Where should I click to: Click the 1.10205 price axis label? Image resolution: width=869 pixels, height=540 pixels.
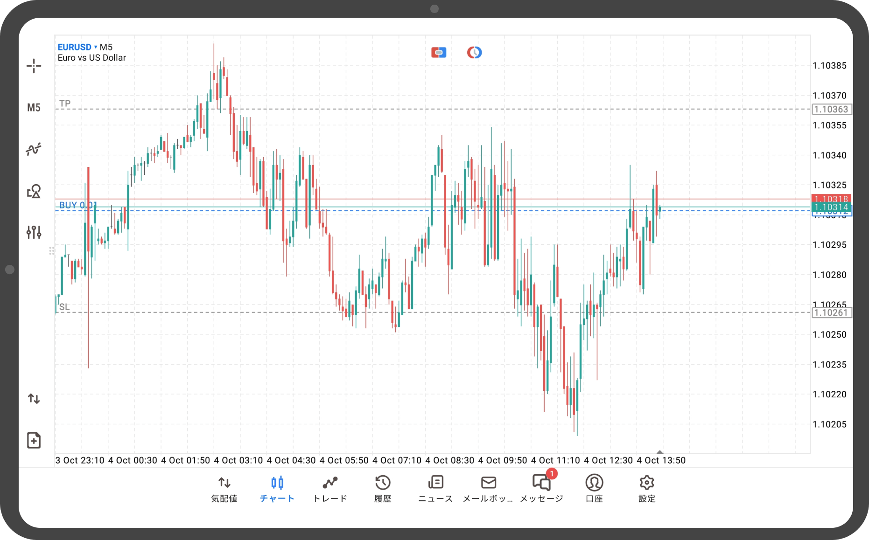[829, 424]
